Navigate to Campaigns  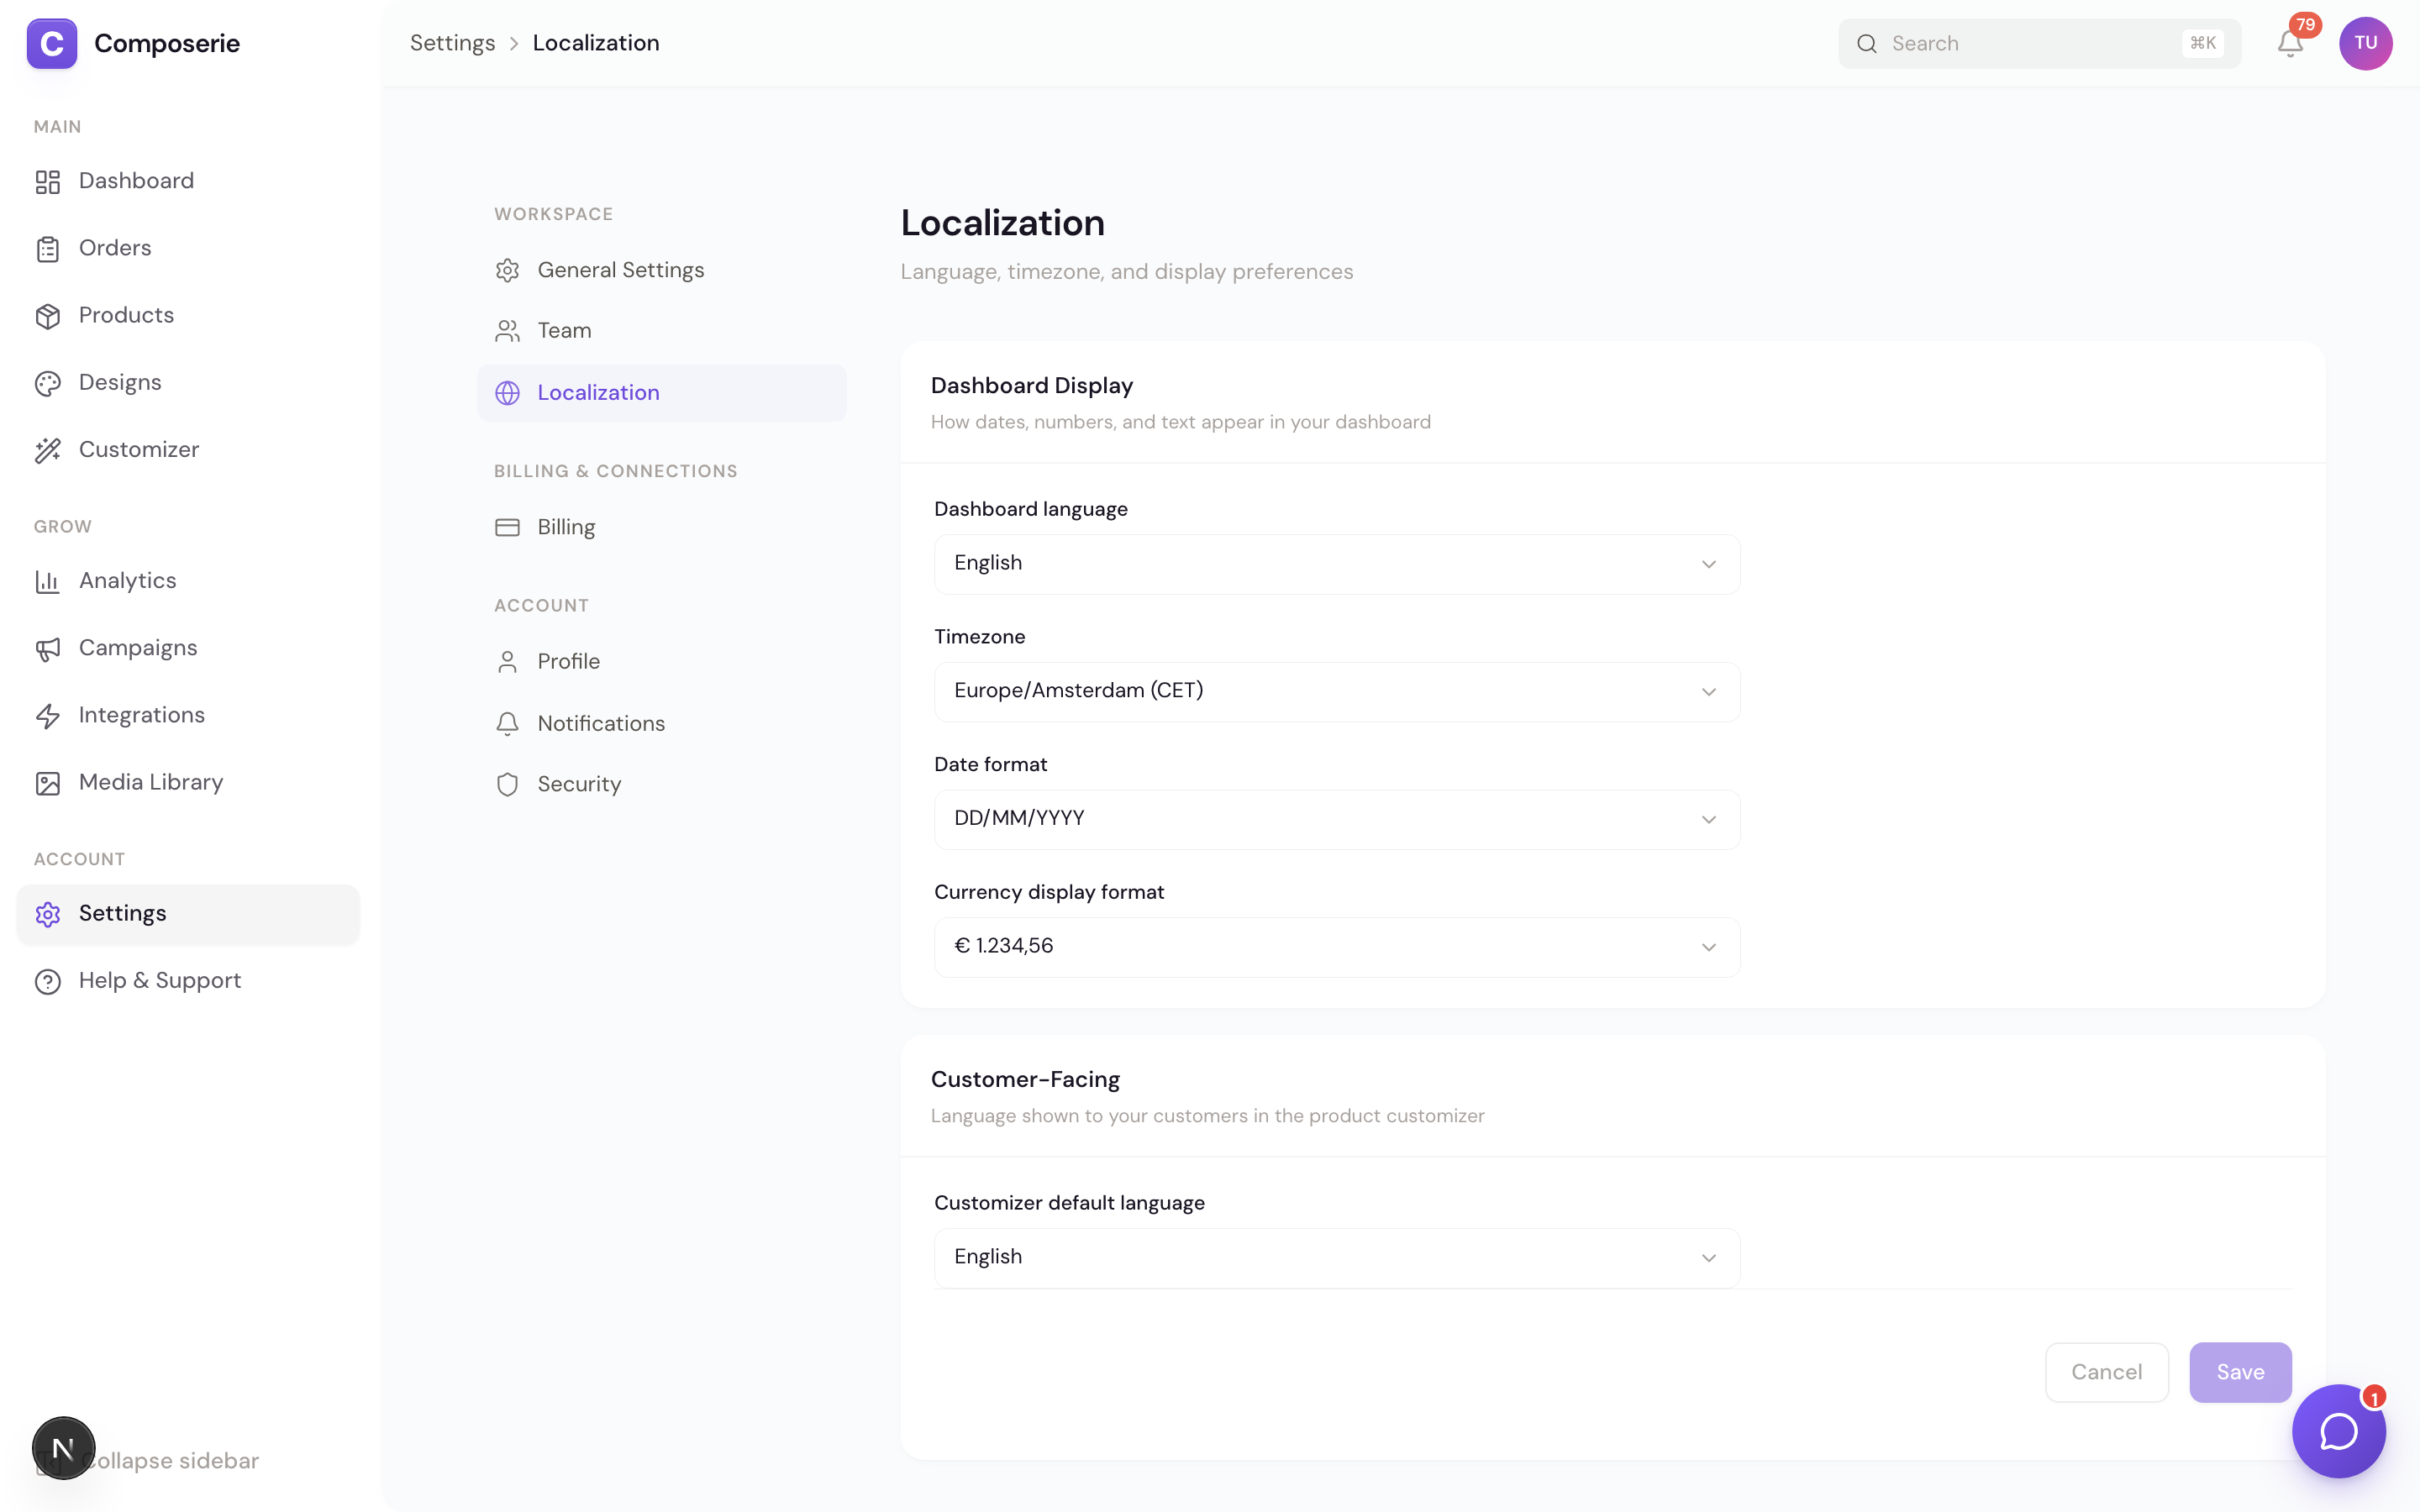188,648
